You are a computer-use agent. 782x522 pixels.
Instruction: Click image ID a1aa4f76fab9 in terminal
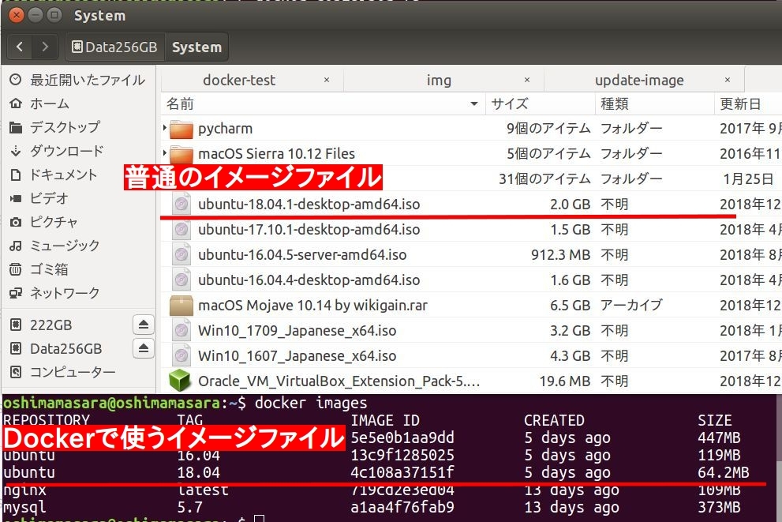point(402,508)
